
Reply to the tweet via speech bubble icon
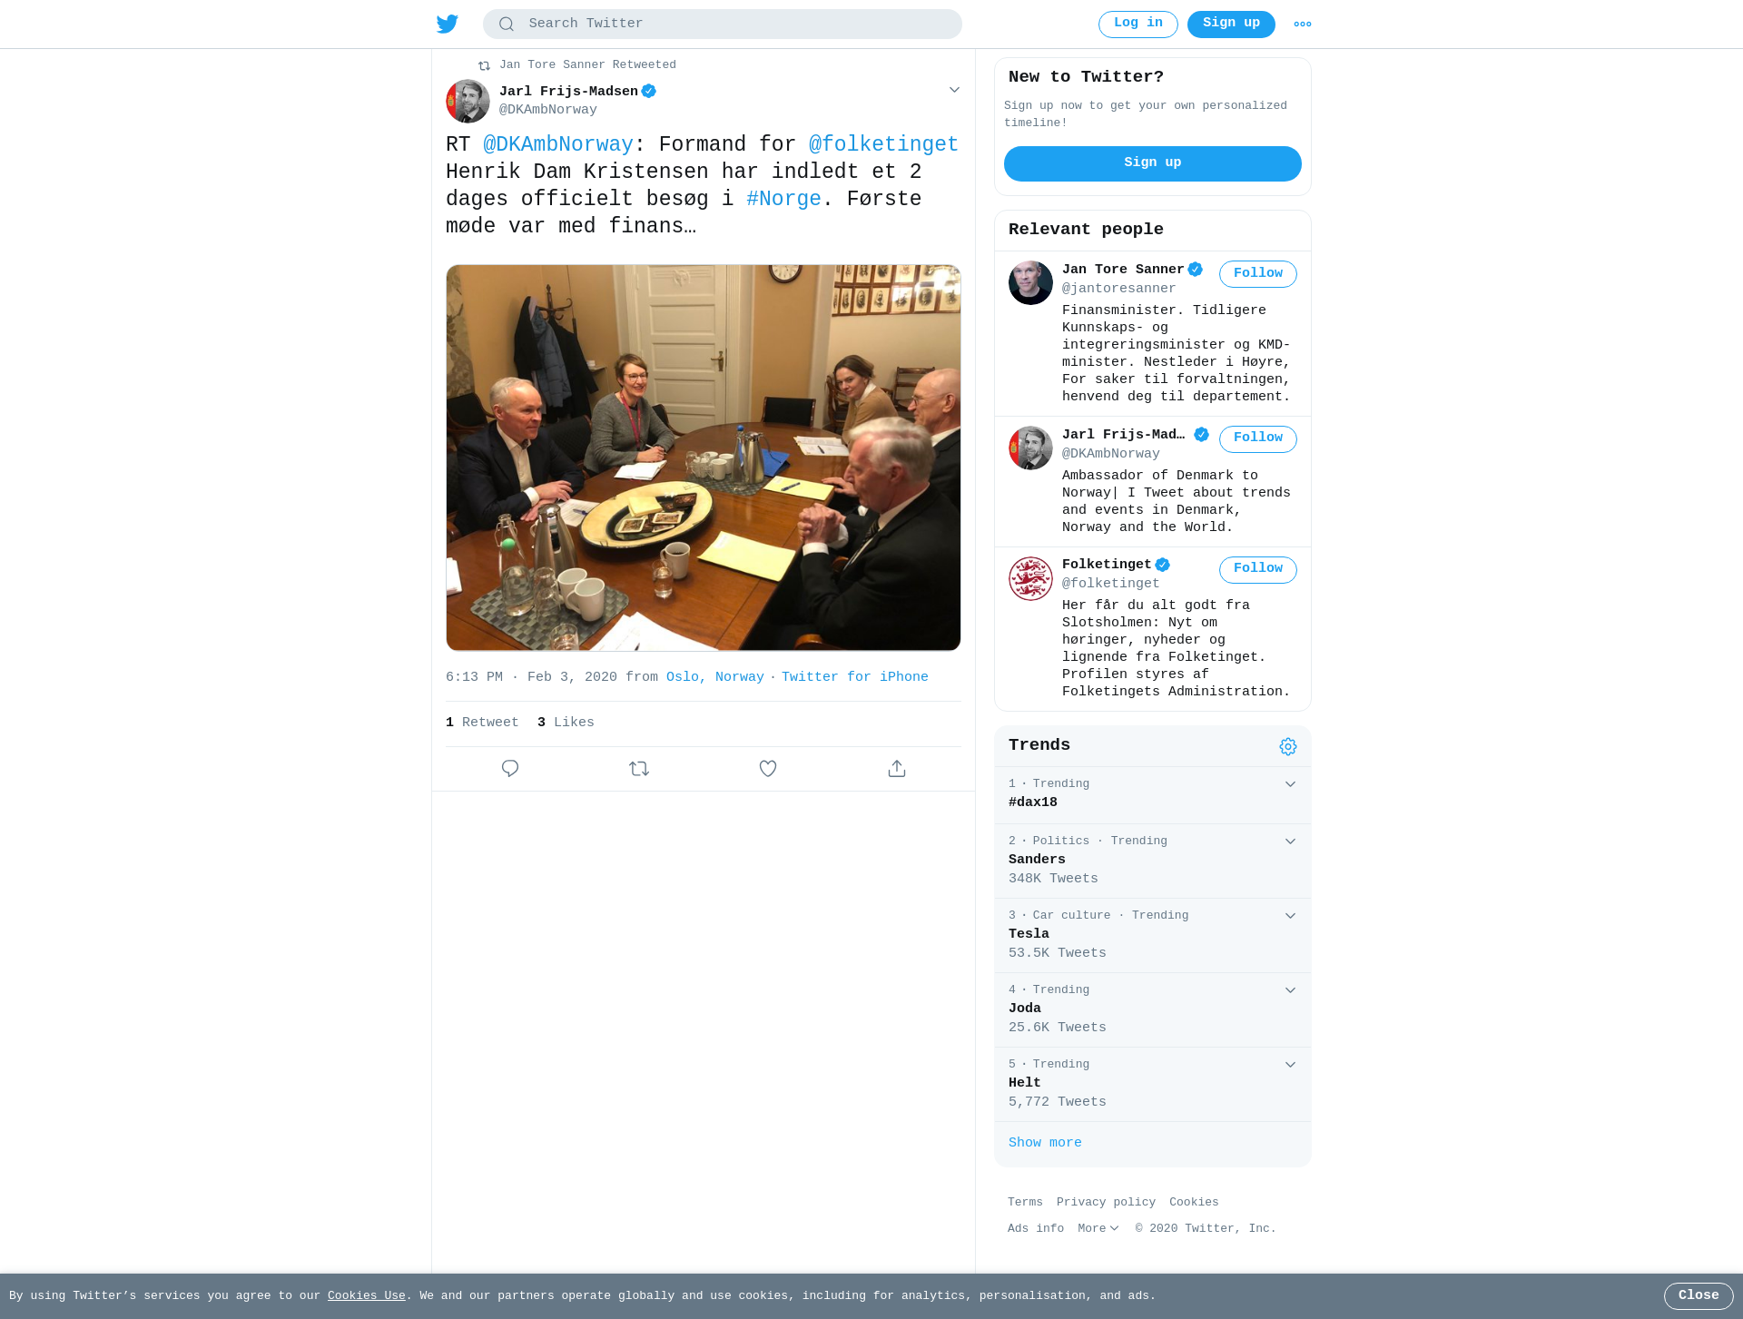510,769
